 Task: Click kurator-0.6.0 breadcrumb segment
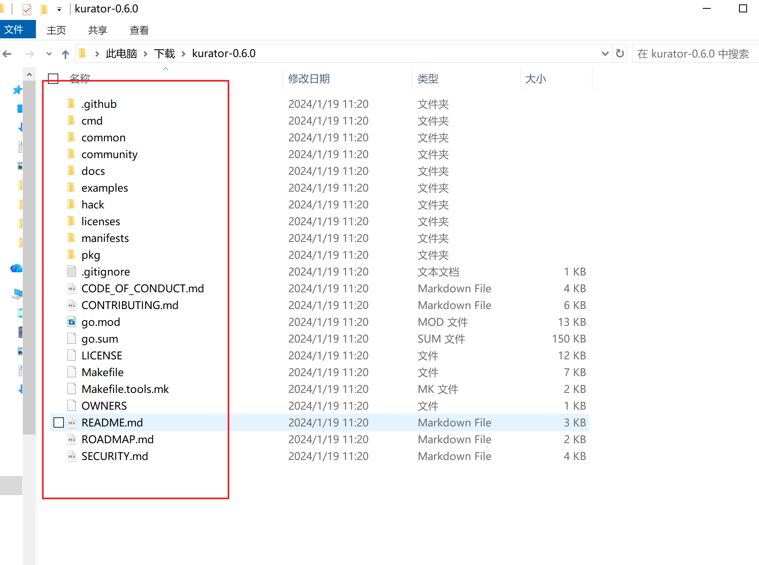(x=224, y=54)
